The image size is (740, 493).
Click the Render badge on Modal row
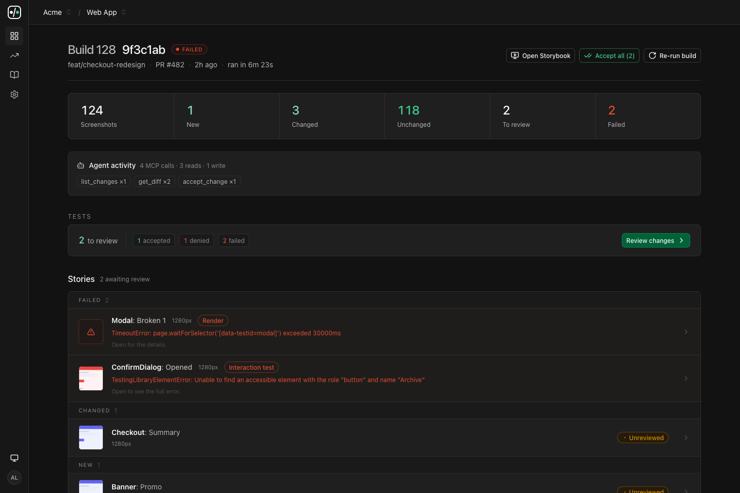213,320
